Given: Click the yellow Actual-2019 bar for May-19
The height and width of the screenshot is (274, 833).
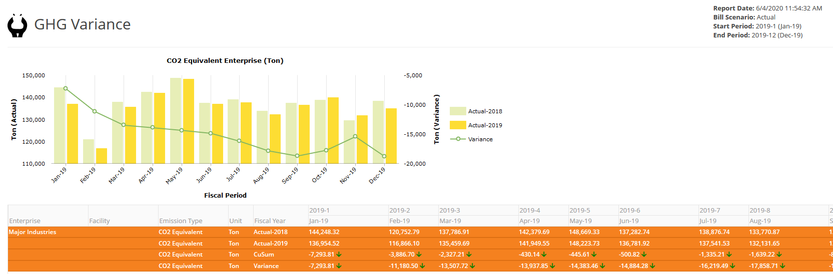Looking at the screenshot, I should (189, 121).
